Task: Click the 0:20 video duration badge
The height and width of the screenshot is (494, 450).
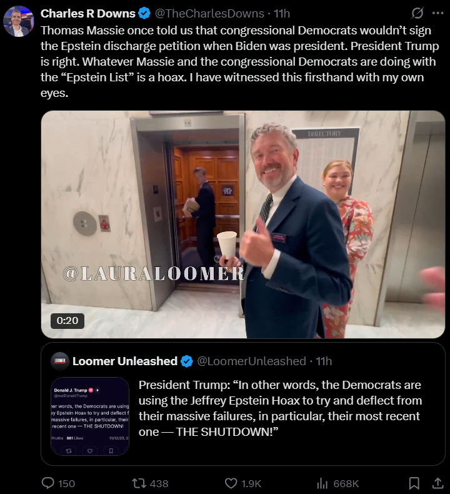Action: [67, 321]
